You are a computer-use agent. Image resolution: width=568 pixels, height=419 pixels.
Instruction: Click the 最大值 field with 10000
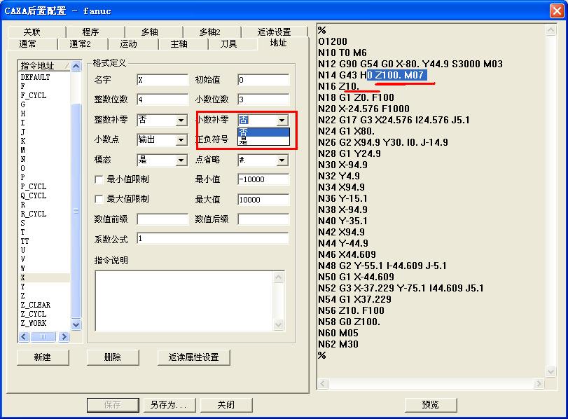[x=263, y=200]
